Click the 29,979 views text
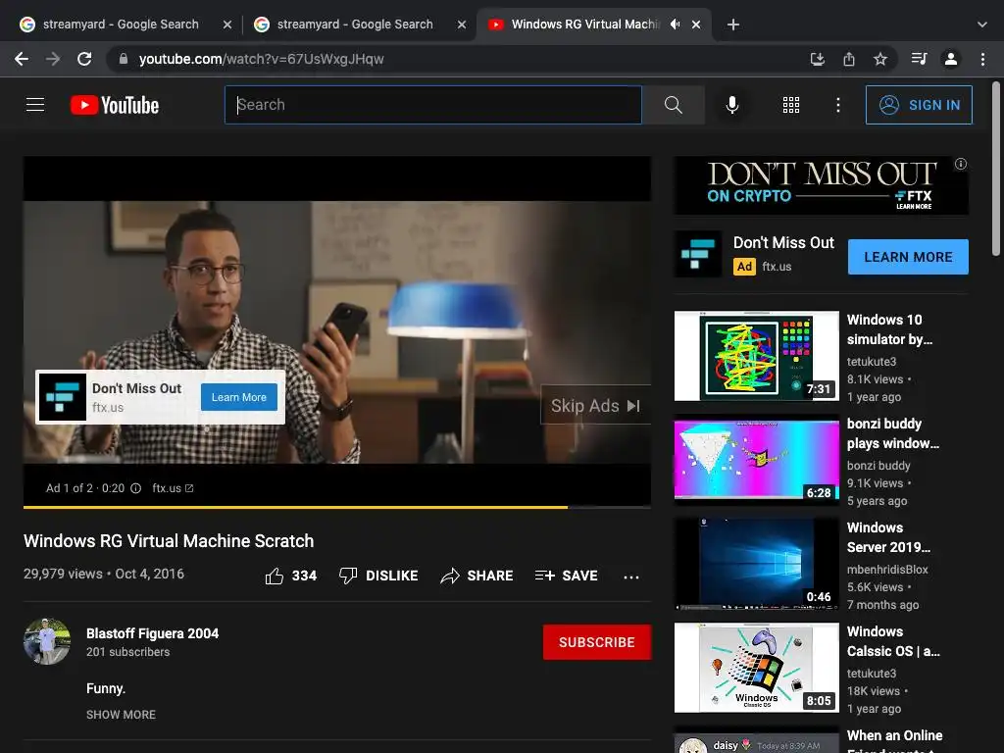The width and height of the screenshot is (1004, 753). [x=63, y=574]
